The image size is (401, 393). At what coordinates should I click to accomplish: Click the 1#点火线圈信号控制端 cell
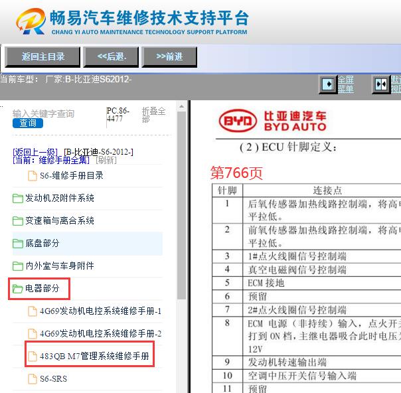point(297,256)
